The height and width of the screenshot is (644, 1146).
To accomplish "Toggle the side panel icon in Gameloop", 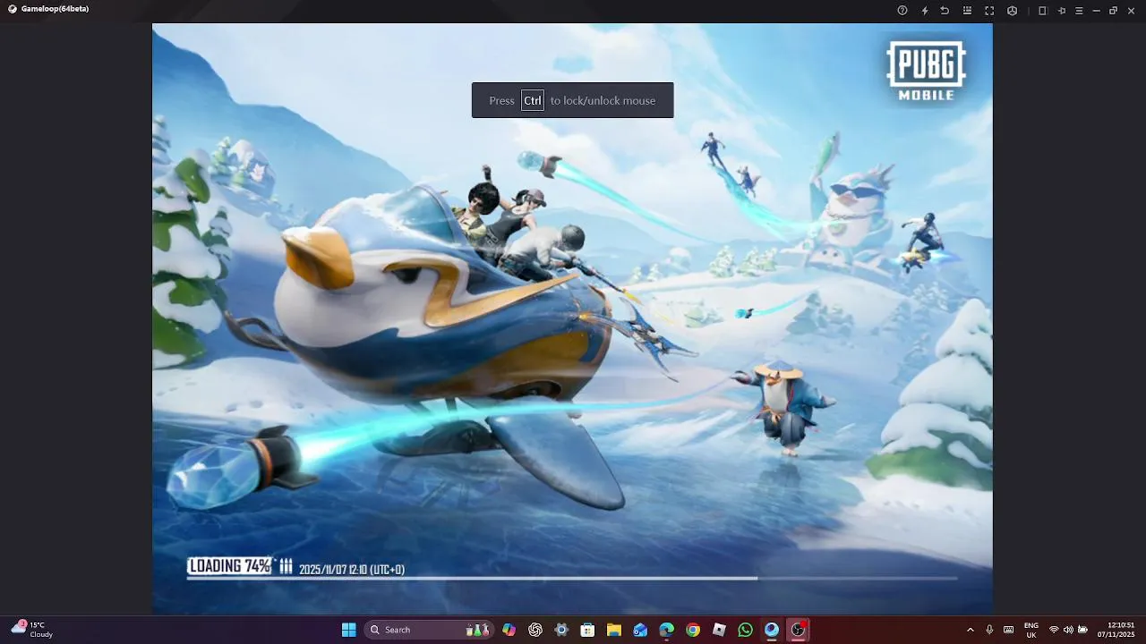I will pyautogui.click(x=1042, y=11).
